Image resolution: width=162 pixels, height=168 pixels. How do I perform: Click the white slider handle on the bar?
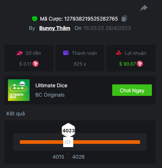pos(68,142)
